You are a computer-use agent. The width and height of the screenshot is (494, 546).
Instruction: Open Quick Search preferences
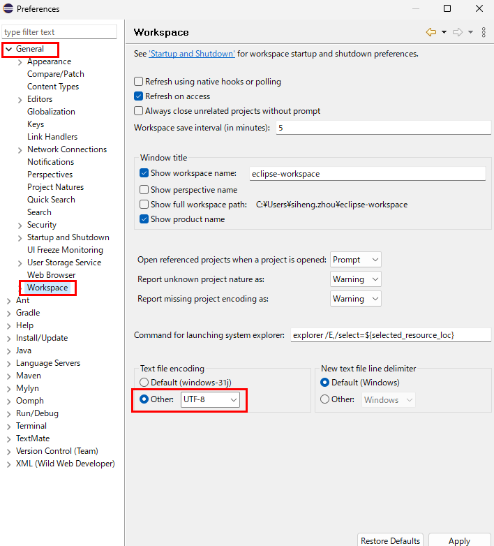click(51, 200)
